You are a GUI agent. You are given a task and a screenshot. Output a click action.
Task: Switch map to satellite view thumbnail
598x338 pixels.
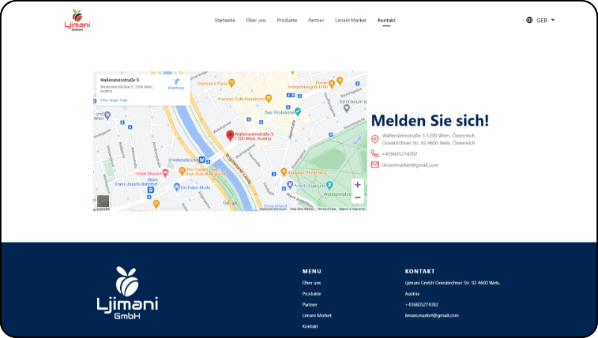pyautogui.click(x=103, y=201)
